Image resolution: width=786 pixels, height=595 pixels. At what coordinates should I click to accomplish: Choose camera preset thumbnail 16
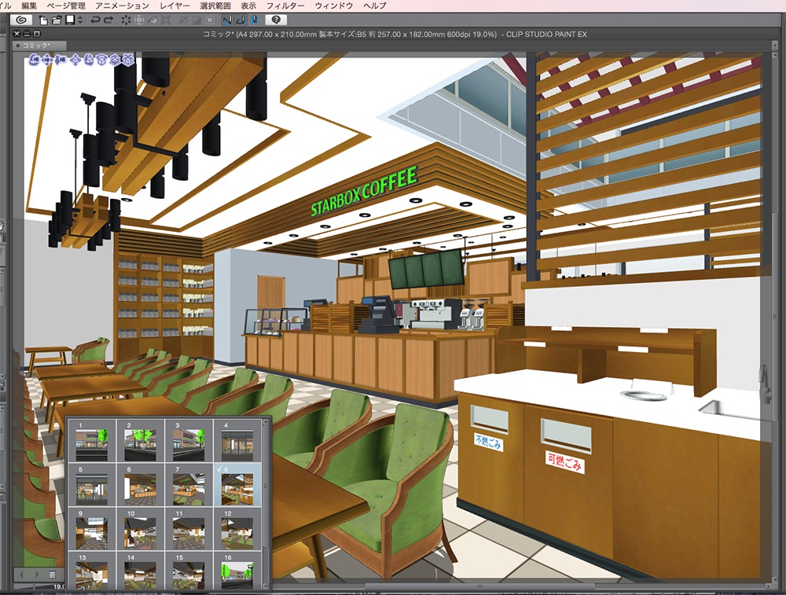pos(237,571)
